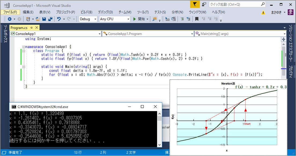The image size is (296, 156).
Task: Open the ソリューション エクスプローラー side tab
Action: (x=291, y=43)
